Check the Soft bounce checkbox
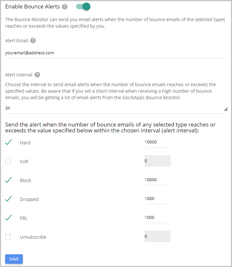 coord(8,161)
